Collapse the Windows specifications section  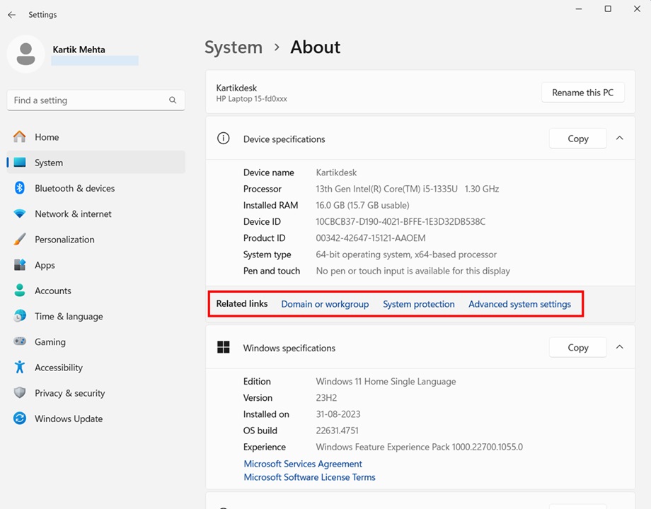click(x=619, y=347)
